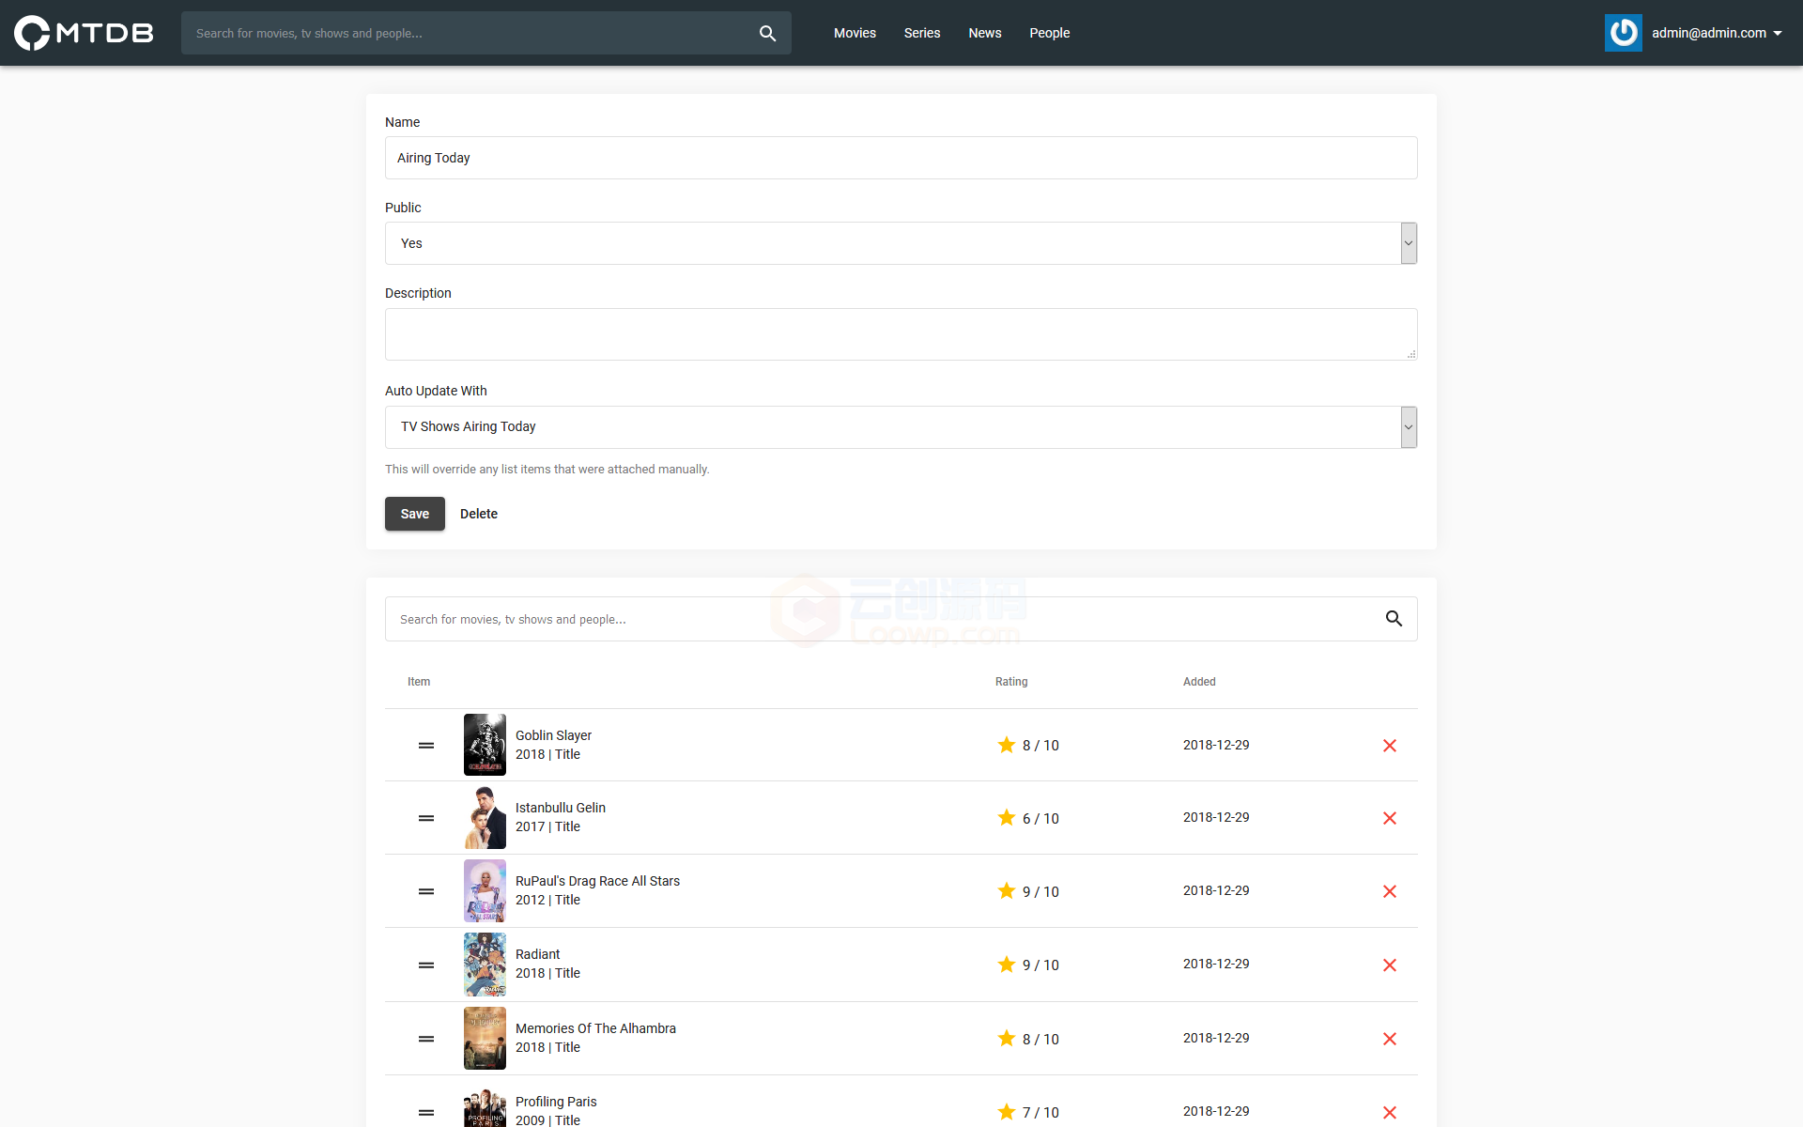The width and height of the screenshot is (1803, 1127).
Task: Remove Memories Of The Alhambra via red X
Action: point(1390,1039)
